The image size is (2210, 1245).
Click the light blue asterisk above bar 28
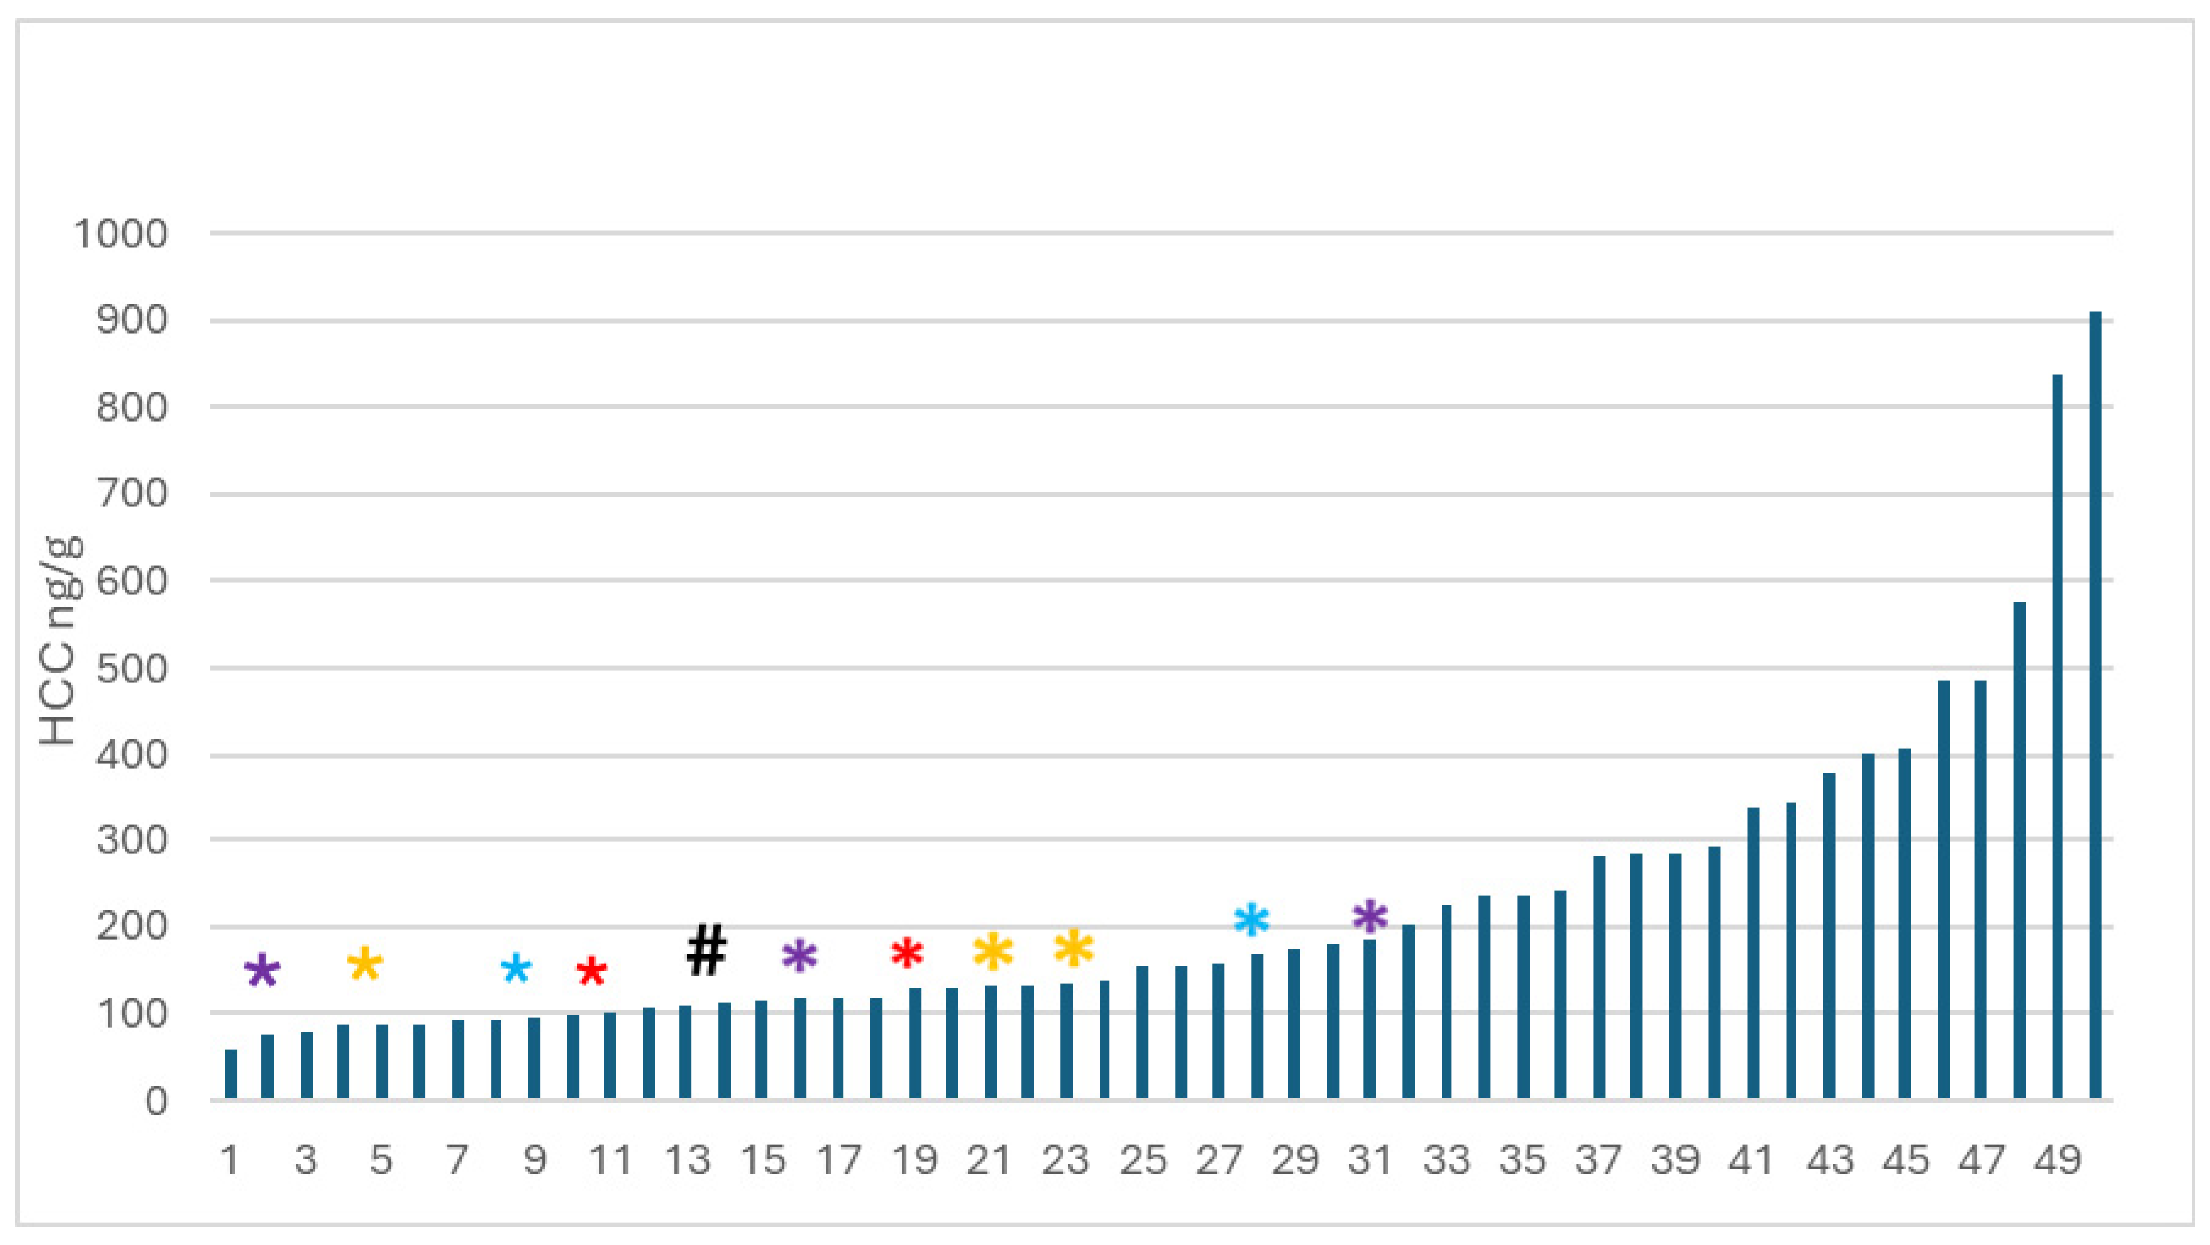[1251, 921]
